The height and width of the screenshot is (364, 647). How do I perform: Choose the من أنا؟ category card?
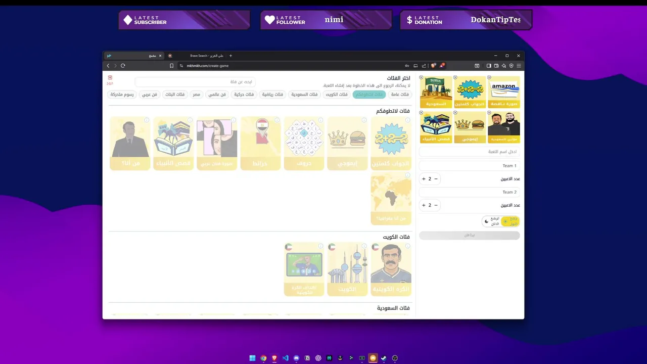130,144
